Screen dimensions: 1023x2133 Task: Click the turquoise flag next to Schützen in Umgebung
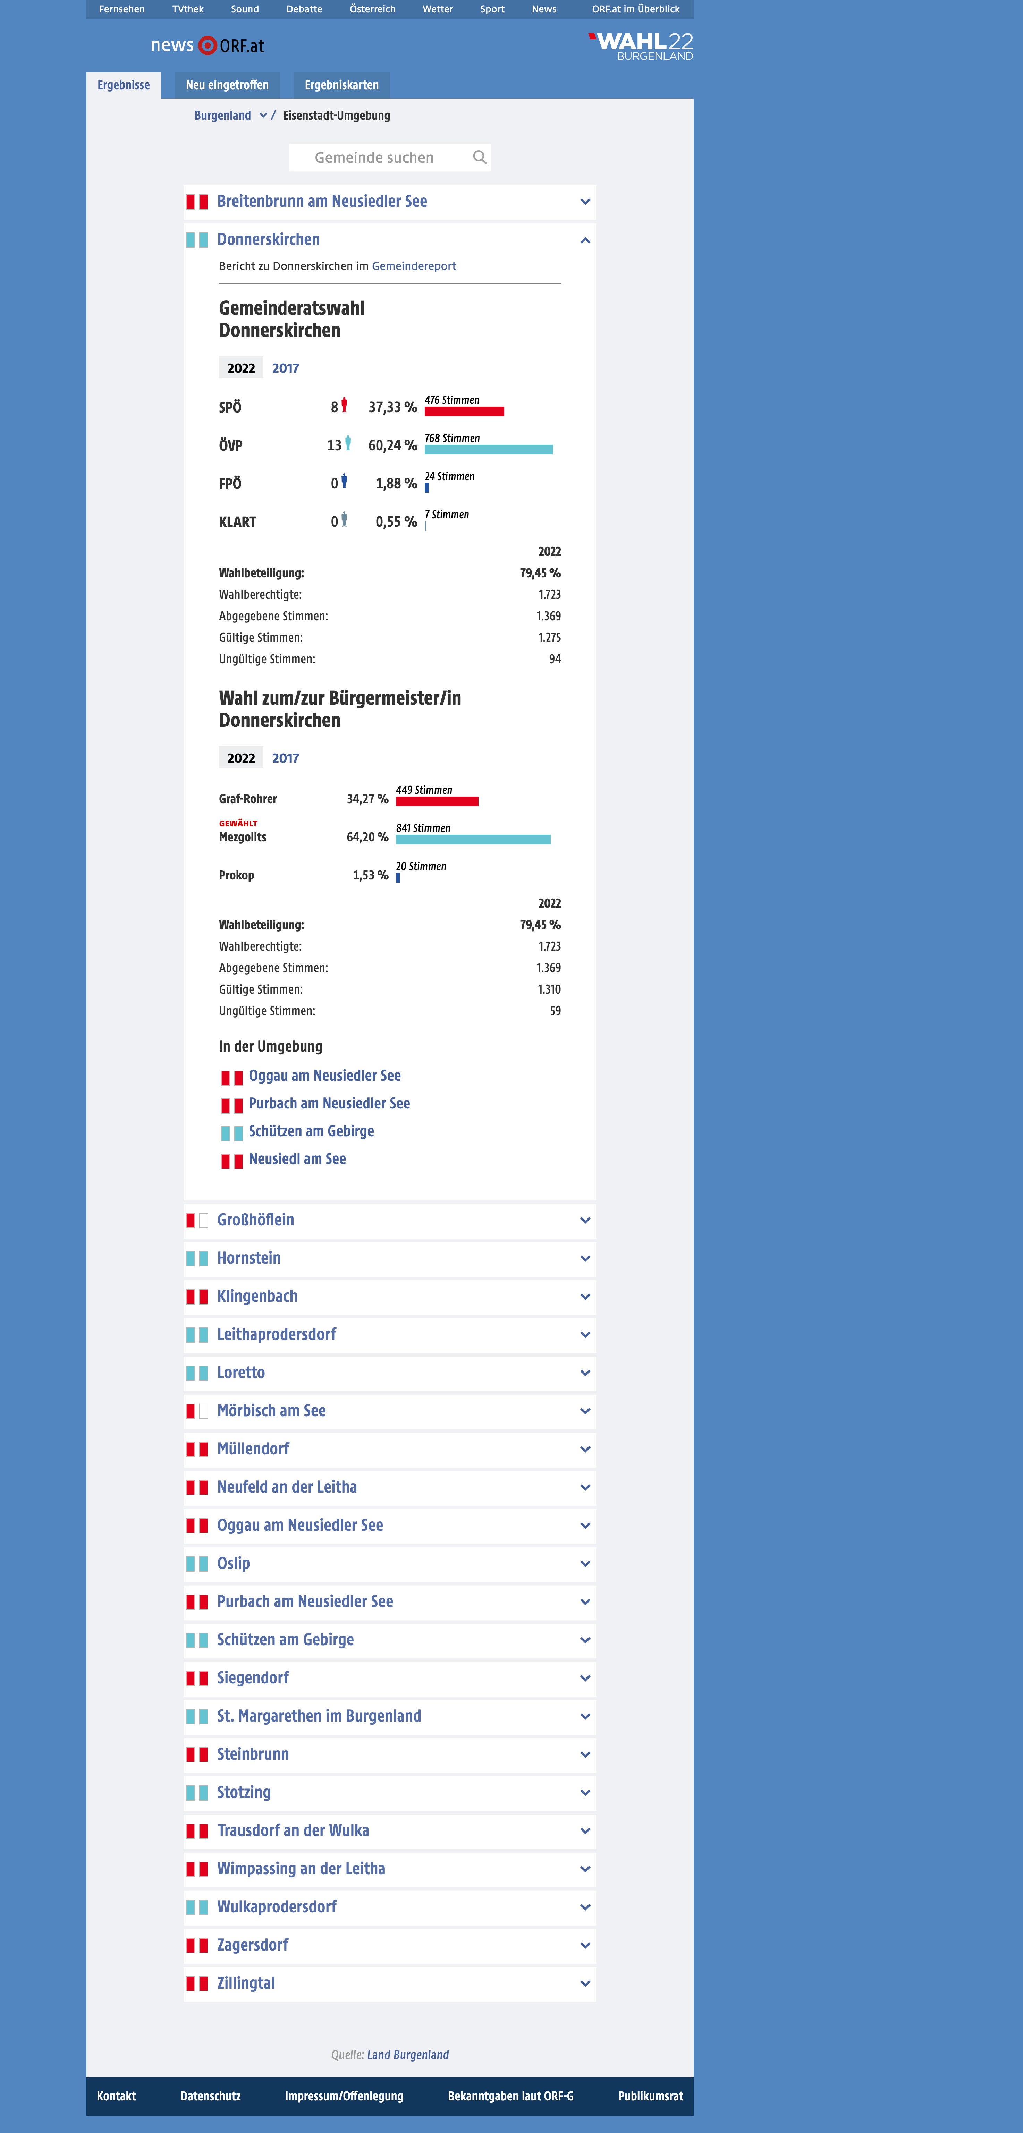(232, 1133)
